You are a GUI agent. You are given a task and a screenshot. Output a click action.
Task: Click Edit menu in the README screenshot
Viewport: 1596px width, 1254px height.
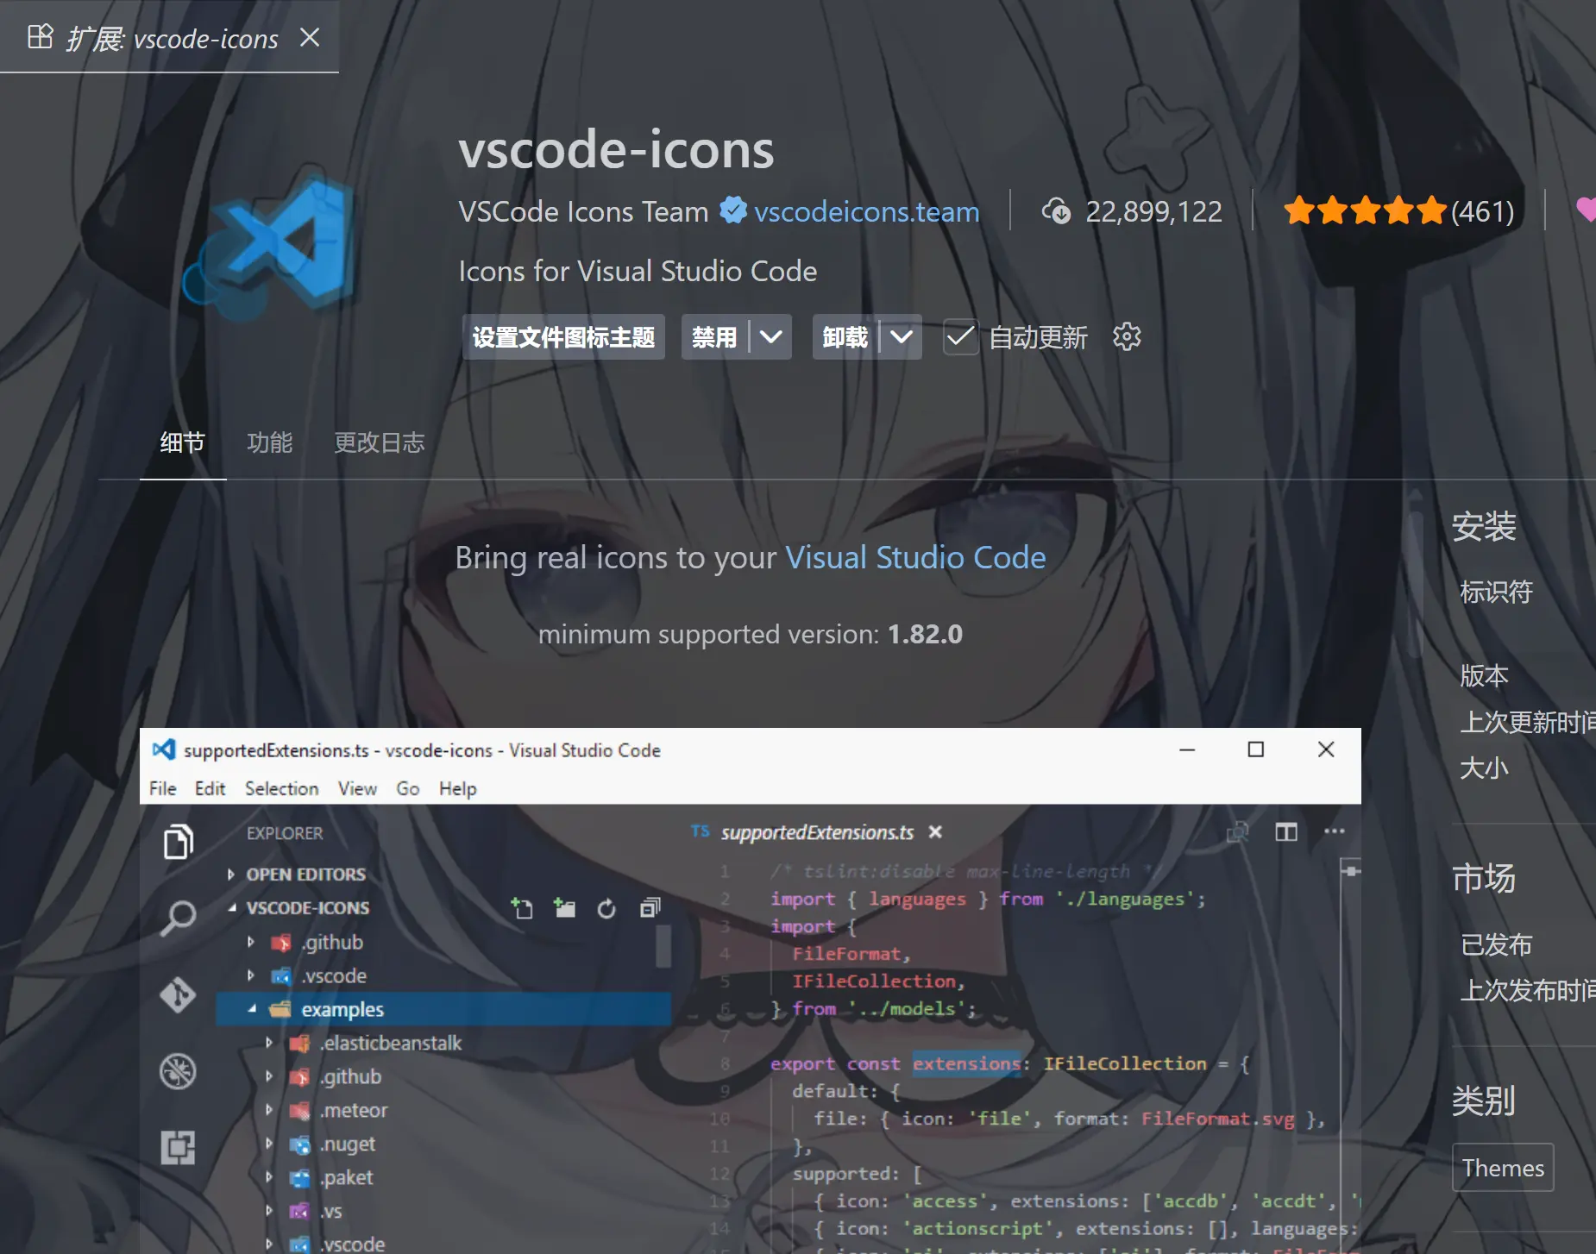coord(210,788)
